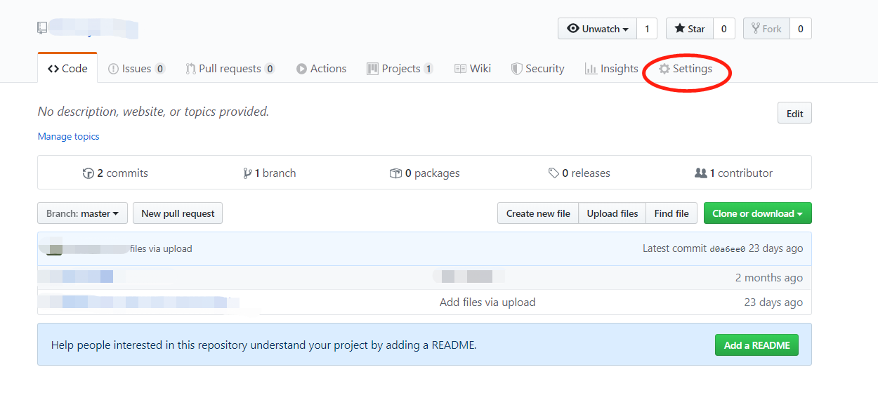The height and width of the screenshot is (393, 878).
Task: Open the Pull requests tab
Action: pyautogui.click(x=230, y=69)
